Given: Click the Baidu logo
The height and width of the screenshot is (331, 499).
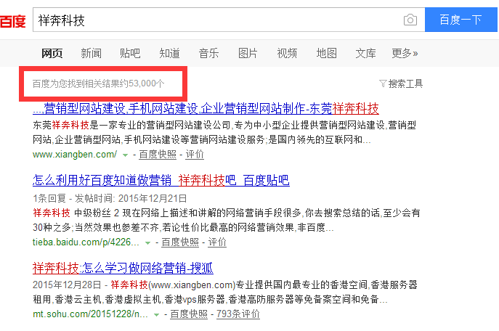Looking at the screenshot, I should tap(13, 21).
